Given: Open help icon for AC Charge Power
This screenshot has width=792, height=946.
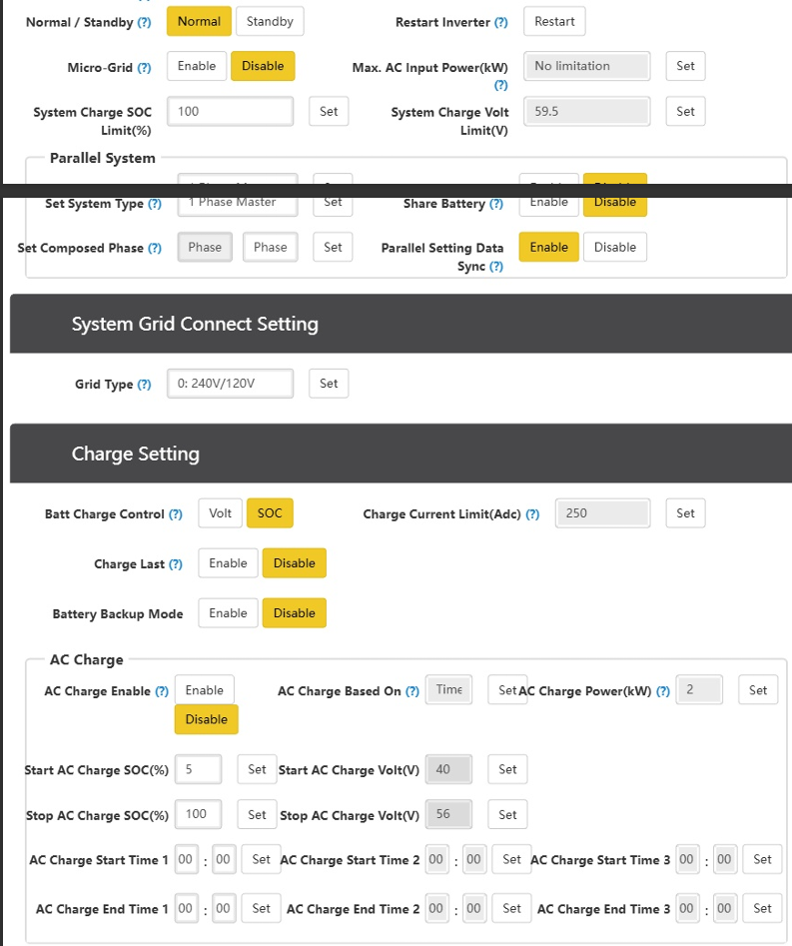Looking at the screenshot, I should coord(663,691).
